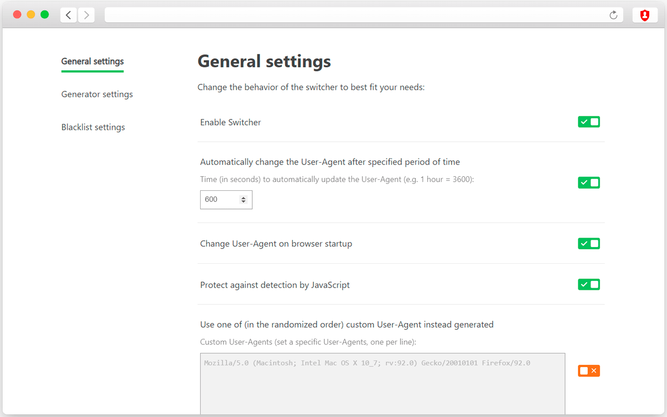Viewport: 667px width, 417px height.
Task: Open the User-Agent Switcher extension icon
Action: coord(645,15)
